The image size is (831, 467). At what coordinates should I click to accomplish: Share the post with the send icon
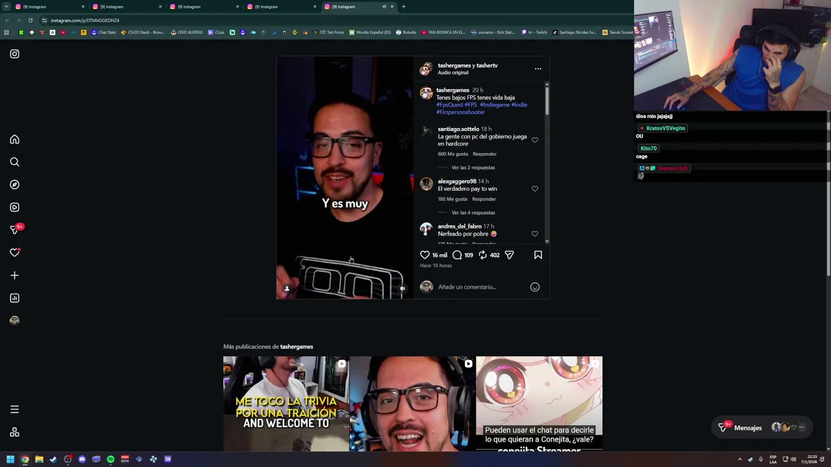pyautogui.click(x=509, y=255)
